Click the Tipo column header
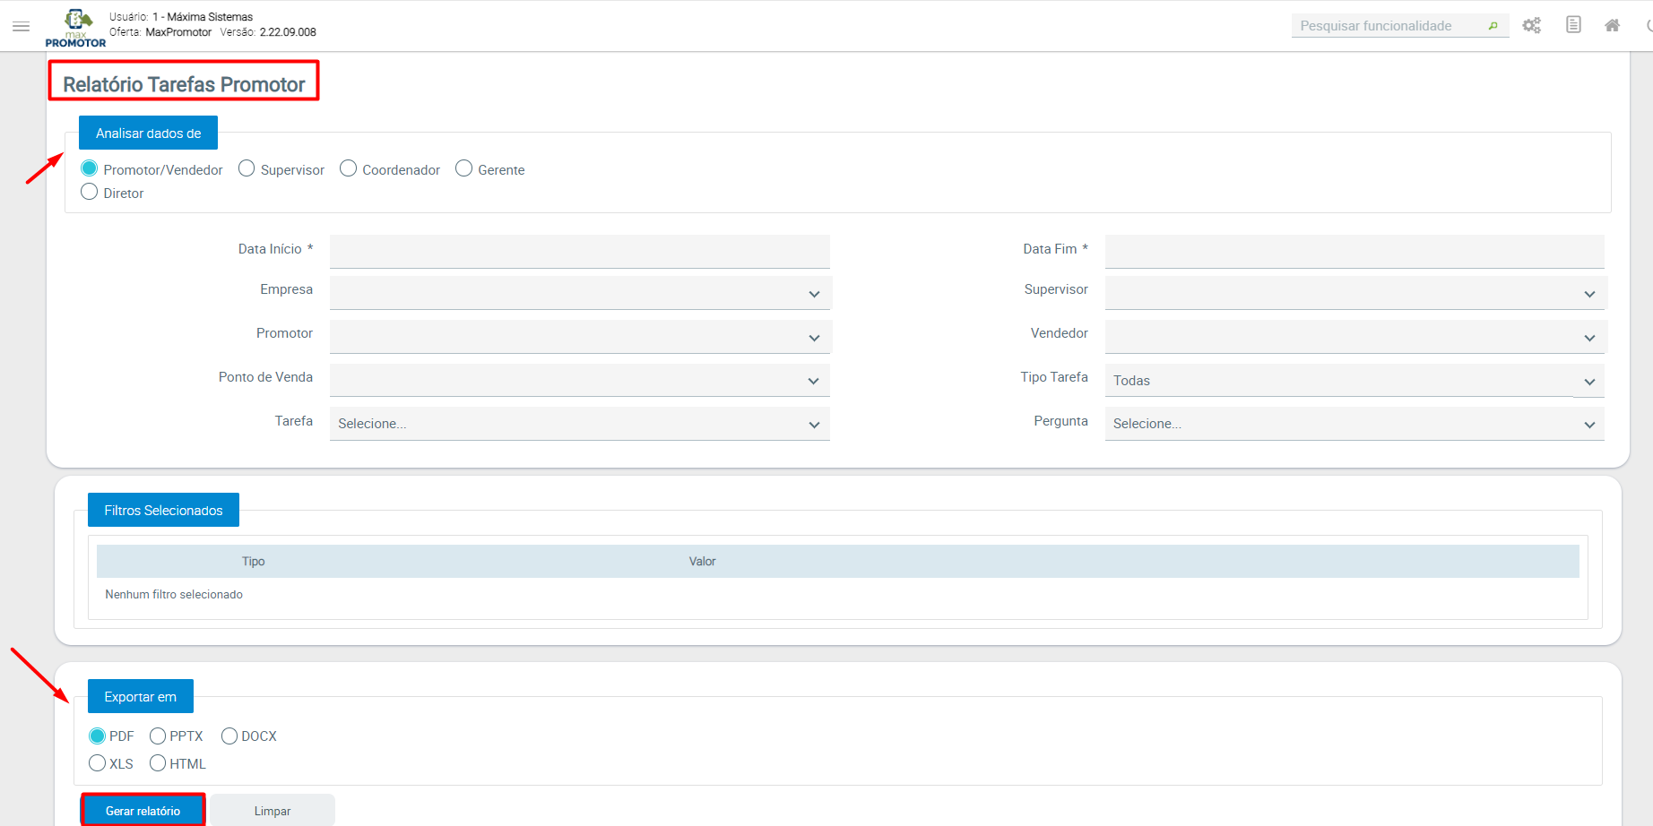This screenshot has width=1653, height=826. [x=254, y=562]
